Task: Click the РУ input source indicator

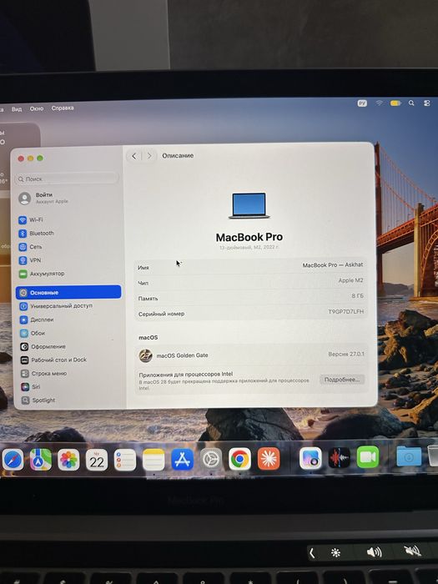Action: point(362,103)
